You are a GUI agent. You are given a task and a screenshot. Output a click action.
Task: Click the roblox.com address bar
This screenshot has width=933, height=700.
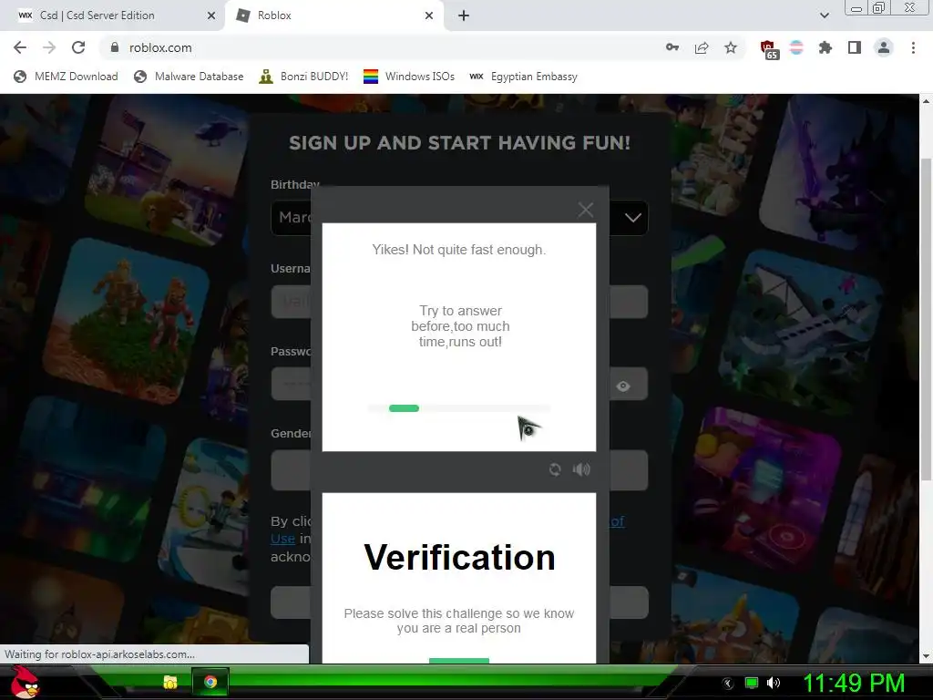click(x=381, y=47)
